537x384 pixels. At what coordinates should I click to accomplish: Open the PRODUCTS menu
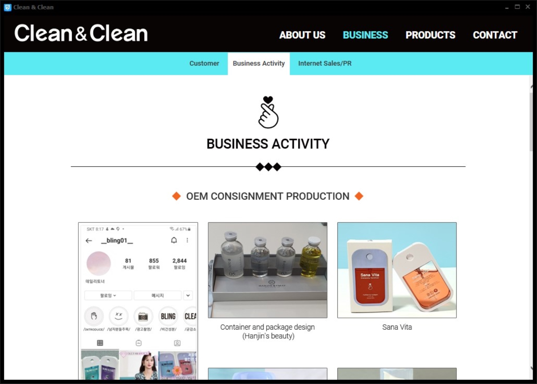pos(430,35)
